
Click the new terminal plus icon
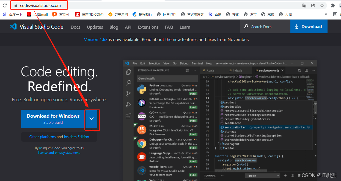285,175
